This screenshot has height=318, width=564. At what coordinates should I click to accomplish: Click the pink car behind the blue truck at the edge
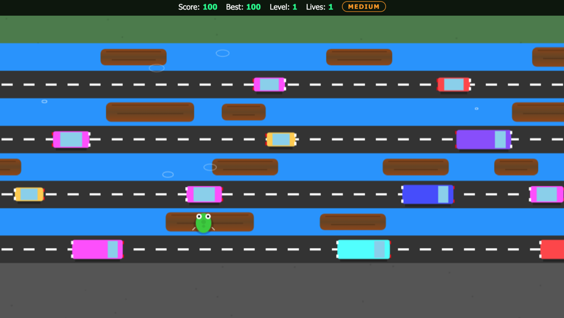[546, 194]
